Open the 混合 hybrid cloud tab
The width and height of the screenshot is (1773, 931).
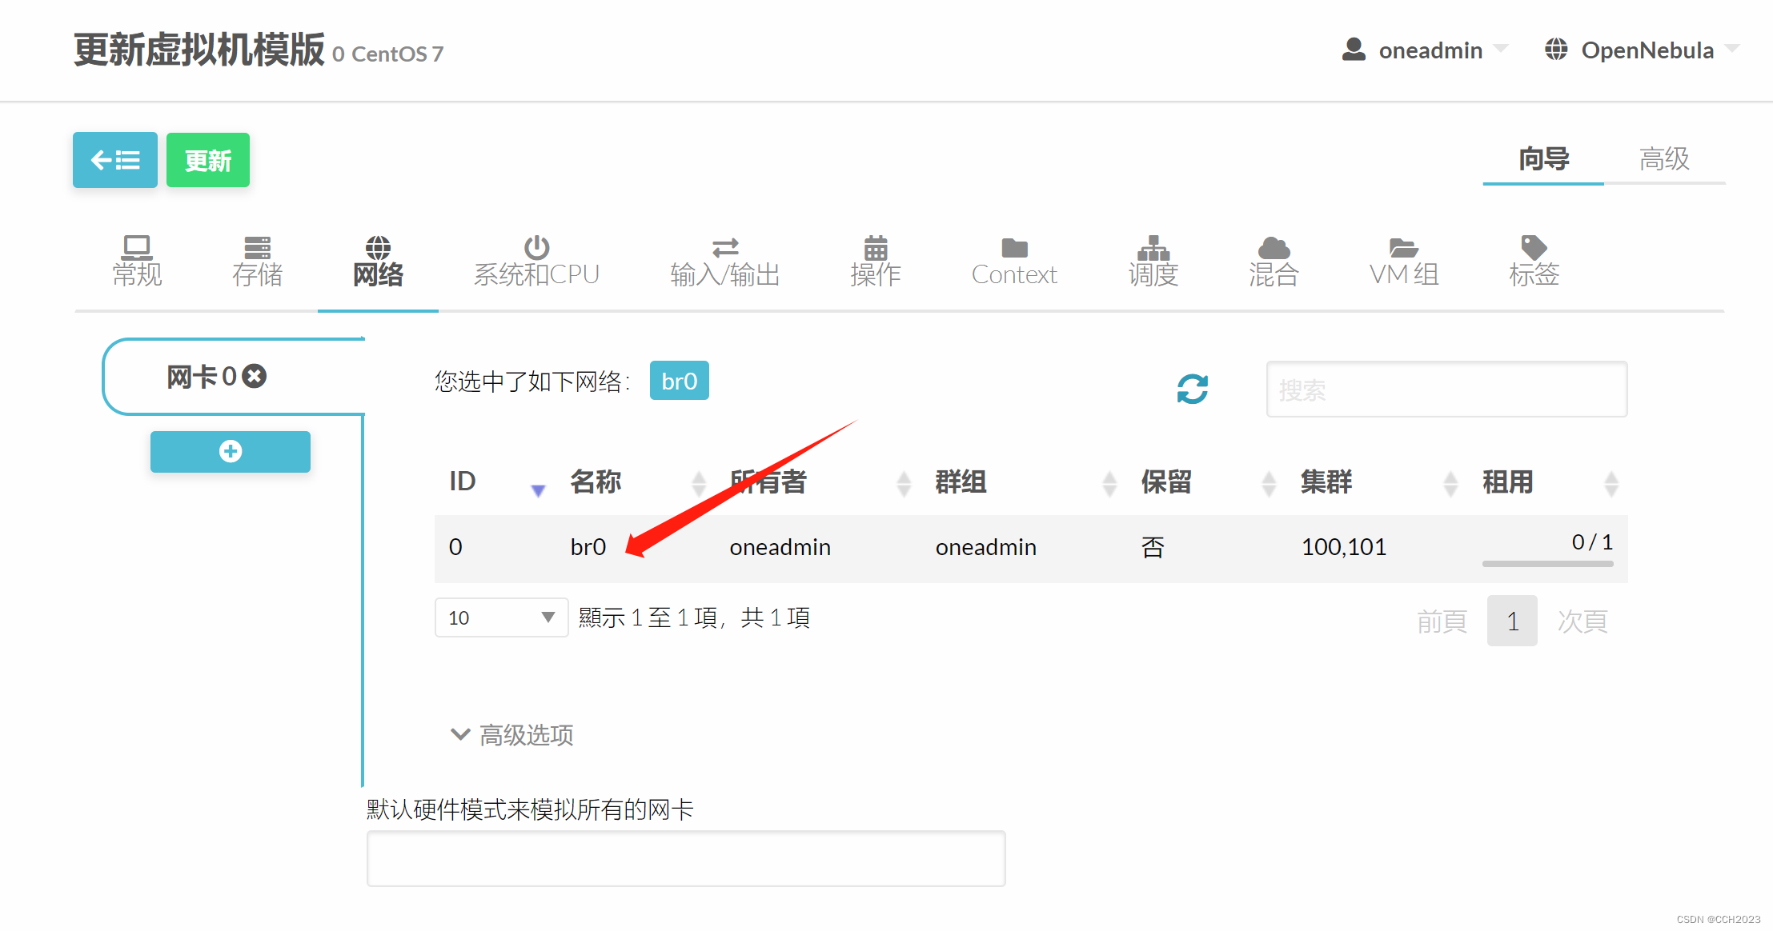[1273, 262]
